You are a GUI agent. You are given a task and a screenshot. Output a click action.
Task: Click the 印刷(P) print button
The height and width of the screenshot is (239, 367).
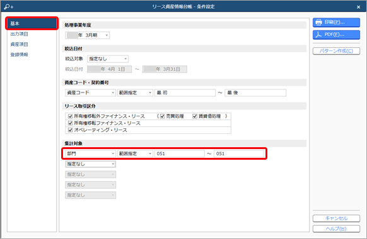pyautogui.click(x=336, y=23)
